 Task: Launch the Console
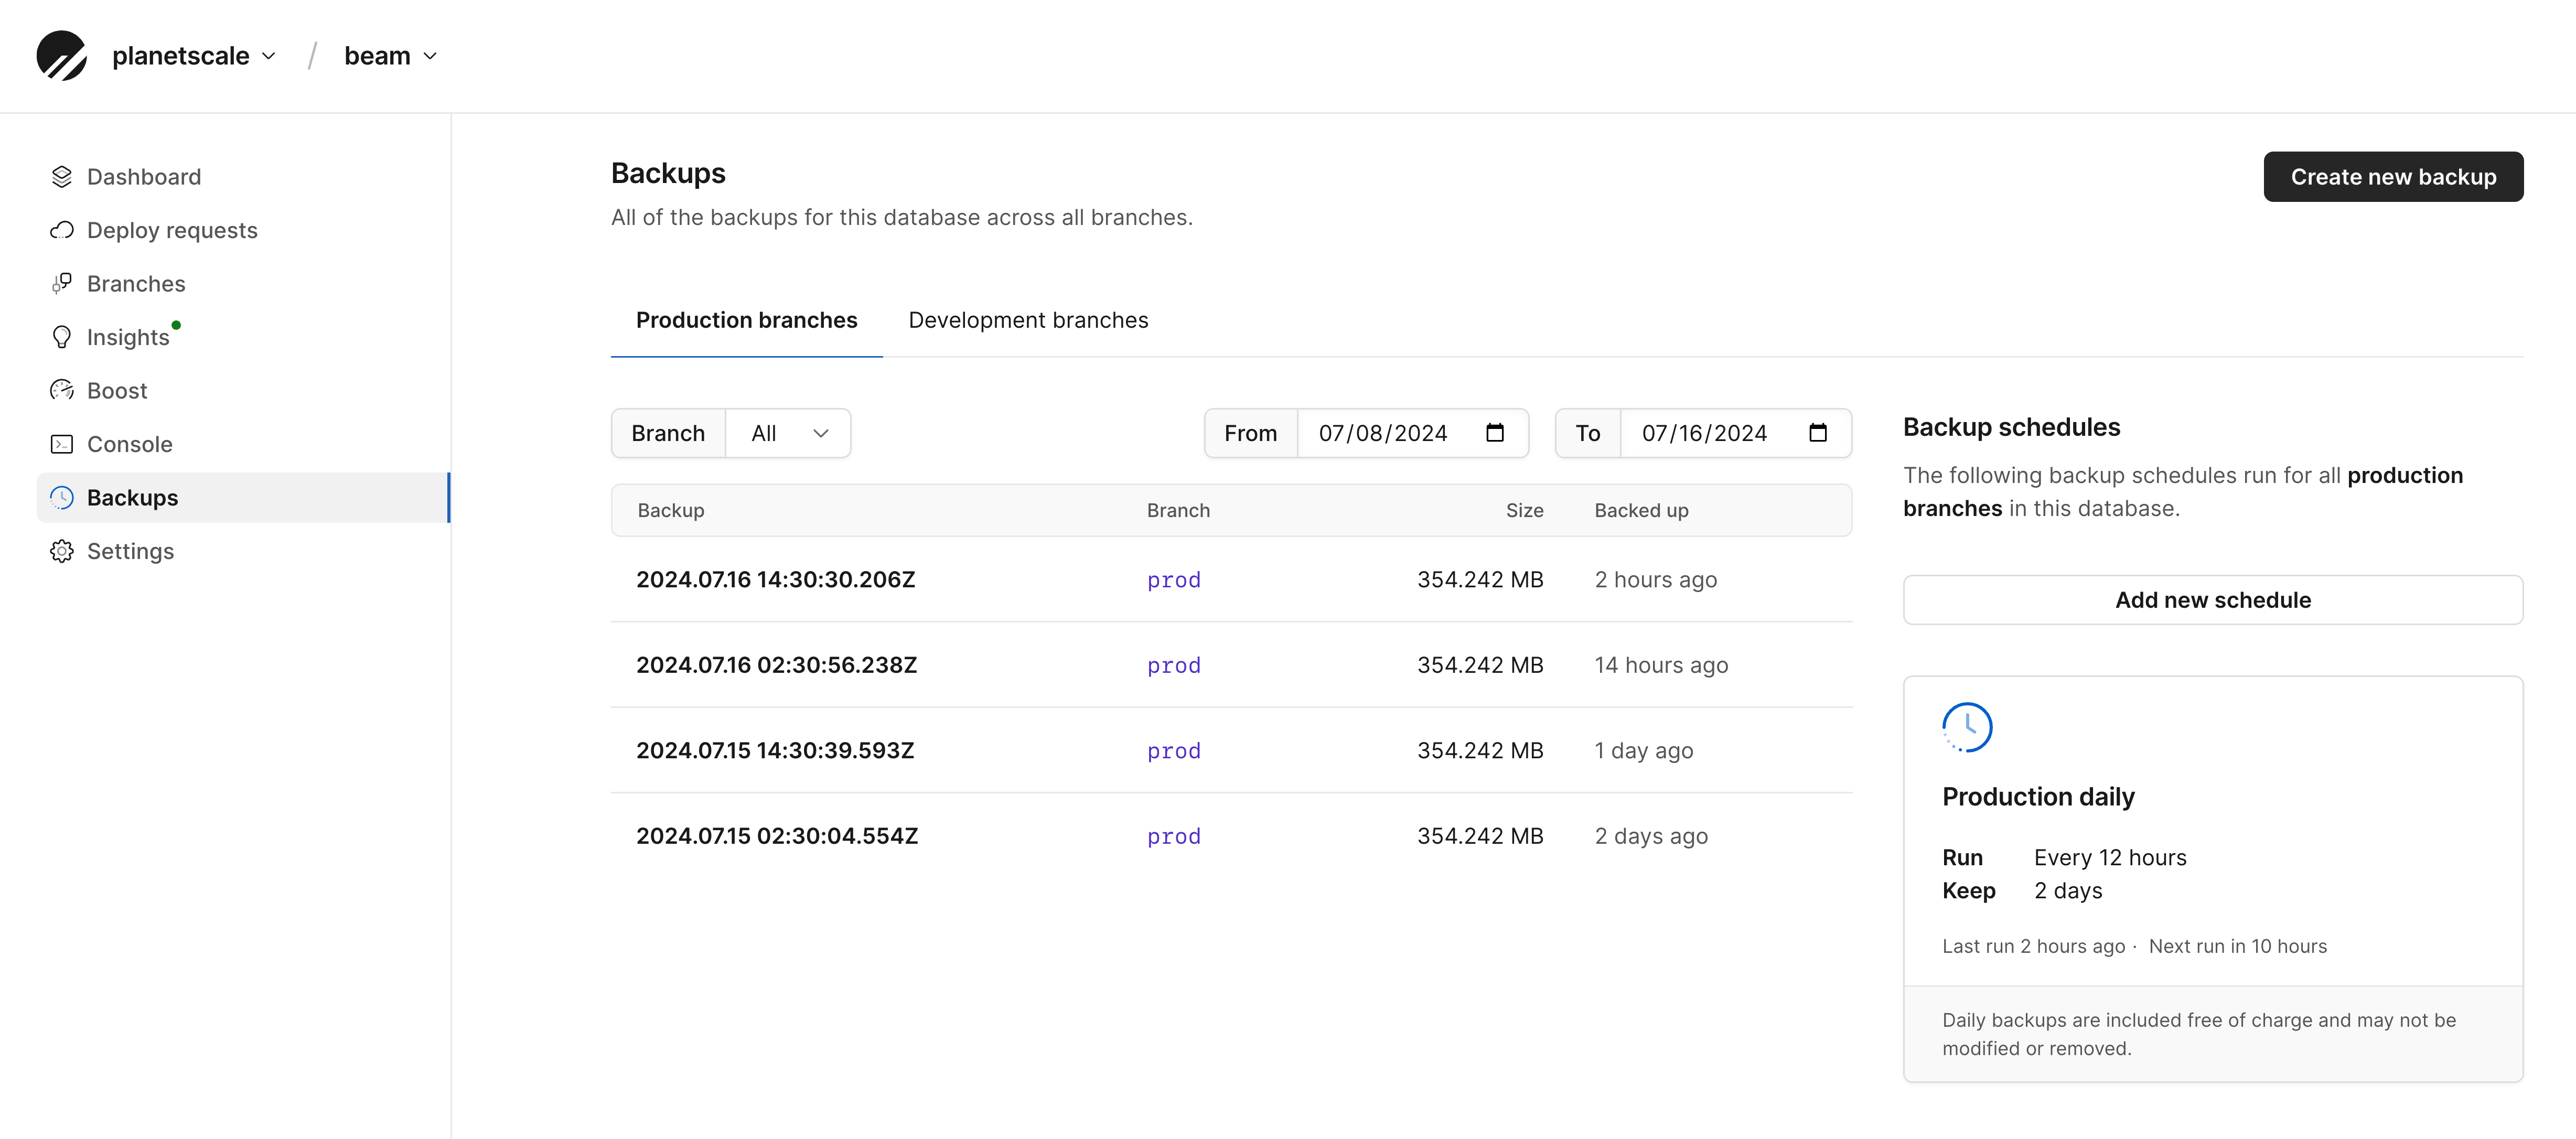[x=129, y=444]
